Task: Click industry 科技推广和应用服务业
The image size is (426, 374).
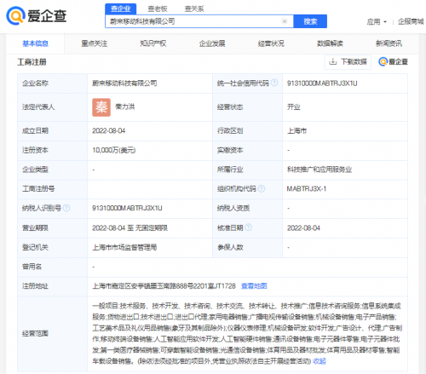Action: tap(319, 170)
